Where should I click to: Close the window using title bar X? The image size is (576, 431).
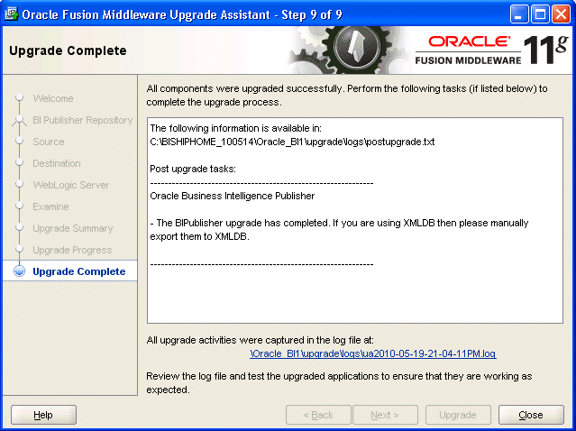point(562,14)
